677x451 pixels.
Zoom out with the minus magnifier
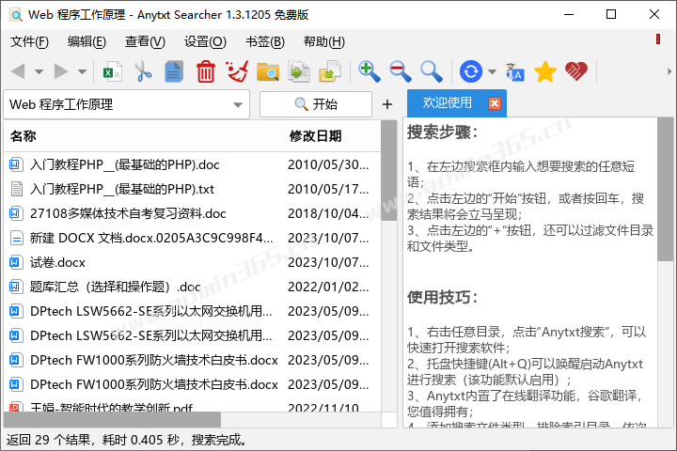401,71
